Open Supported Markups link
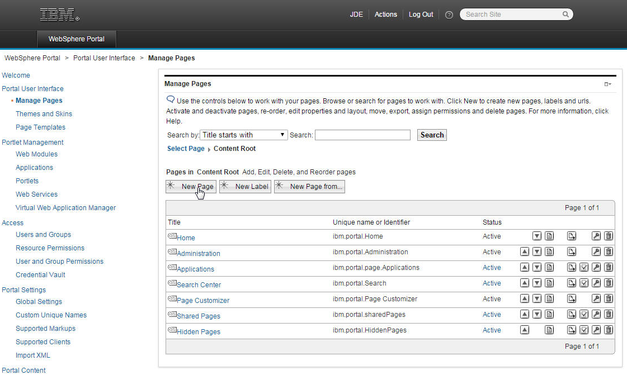Screen dimensions: 627x375 [x=46, y=328]
